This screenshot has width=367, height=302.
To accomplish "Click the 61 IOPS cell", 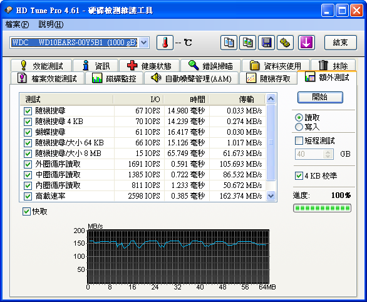I will click(148, 132).
